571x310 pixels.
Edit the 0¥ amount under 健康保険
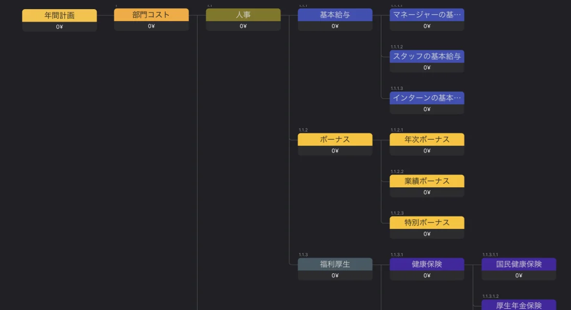(x=427, y=275)
